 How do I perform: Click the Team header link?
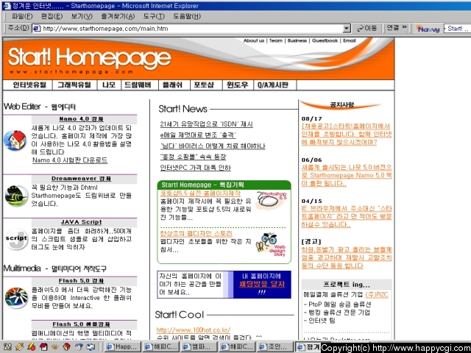[276, 40]
